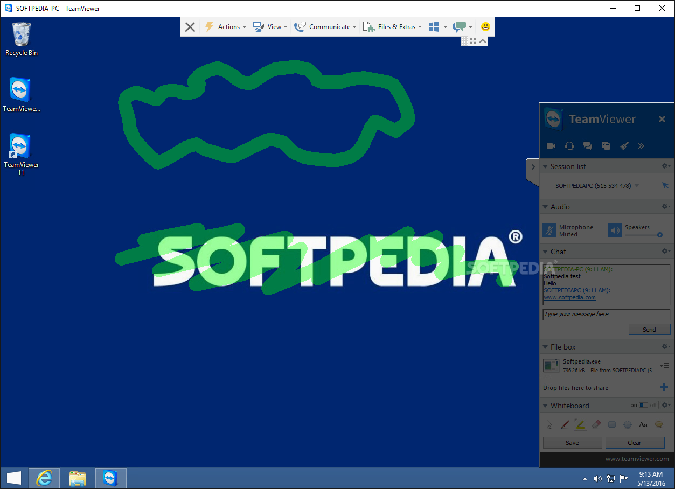Image resolution: width=675 pixels, height=489 pixels.
Task: Click the grid grip icon under toolbar
Action: pos(464,41)
